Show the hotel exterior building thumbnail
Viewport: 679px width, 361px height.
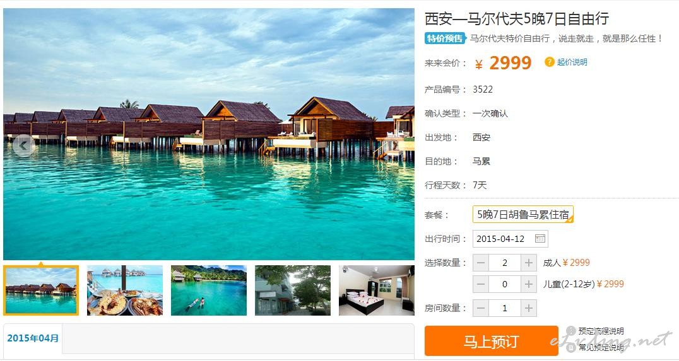[293, 290]
